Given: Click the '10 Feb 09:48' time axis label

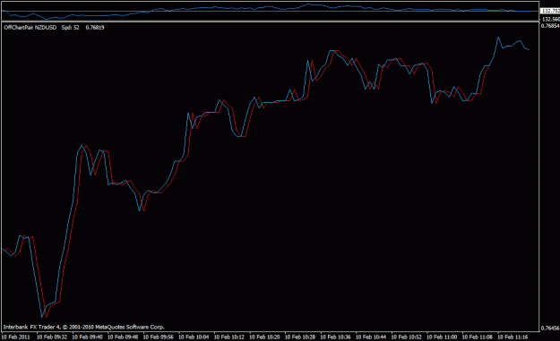Looking at the screenshot, I should tap(123, 337).
